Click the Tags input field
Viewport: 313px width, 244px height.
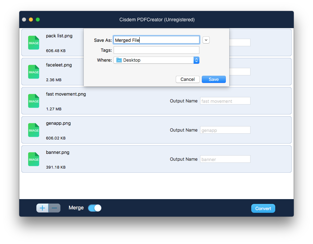pos(156,50)
